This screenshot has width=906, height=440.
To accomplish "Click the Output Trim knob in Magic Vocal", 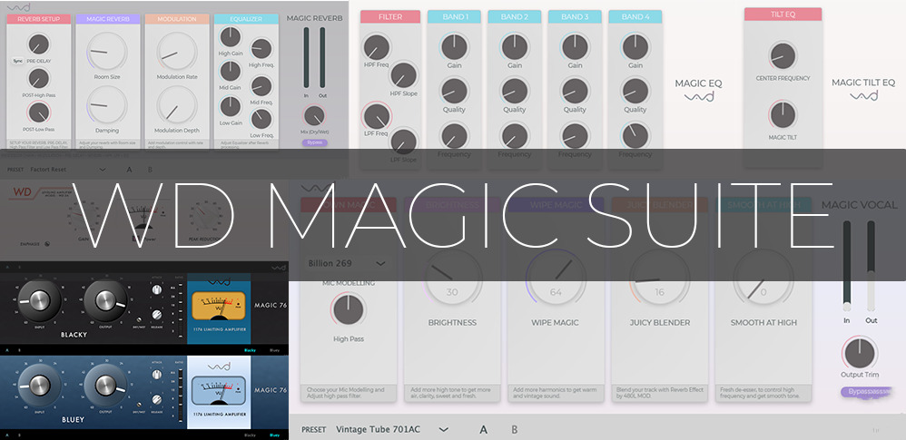I will tap(859, 352).
